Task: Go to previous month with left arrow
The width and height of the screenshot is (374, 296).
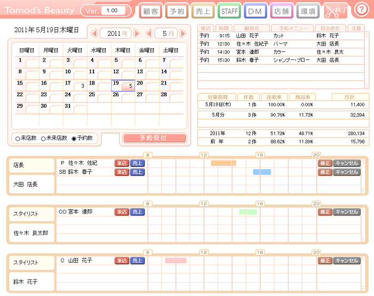Action: (x=149, y=33)
